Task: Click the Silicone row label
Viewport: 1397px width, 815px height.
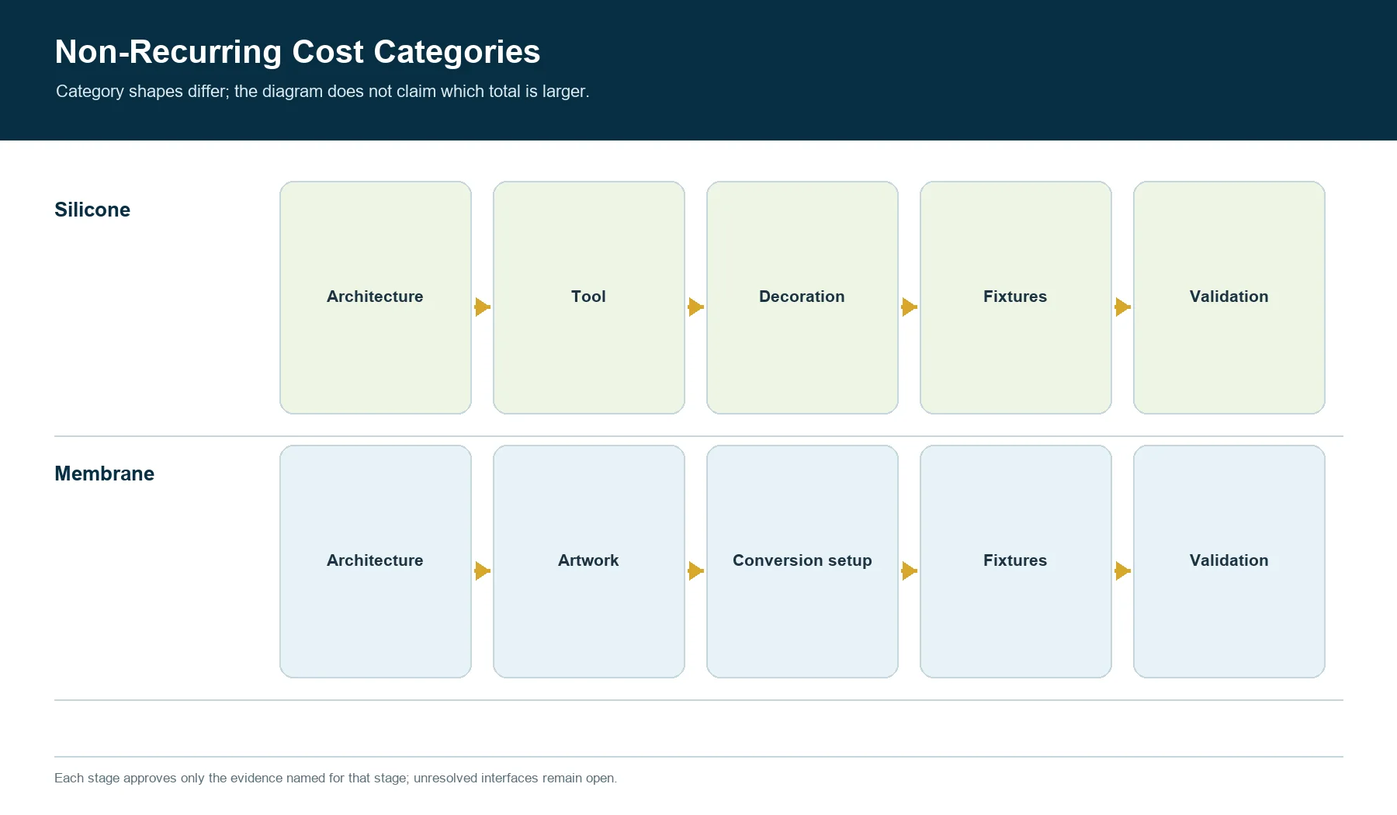Action: point(92,210)
